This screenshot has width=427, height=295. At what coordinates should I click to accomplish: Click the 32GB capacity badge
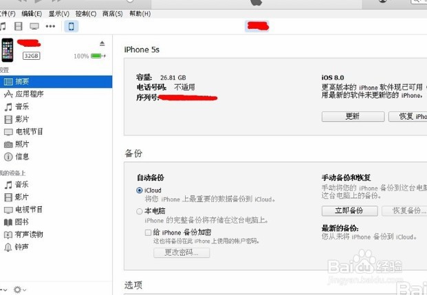point(32,56)
